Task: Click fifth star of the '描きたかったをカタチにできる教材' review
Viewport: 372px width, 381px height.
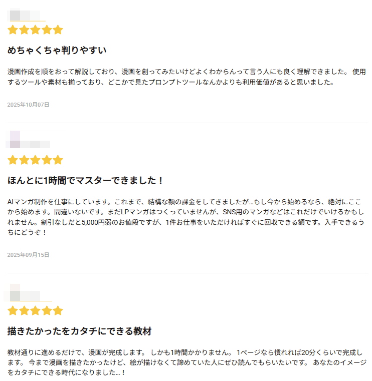Action: (58, 311)
